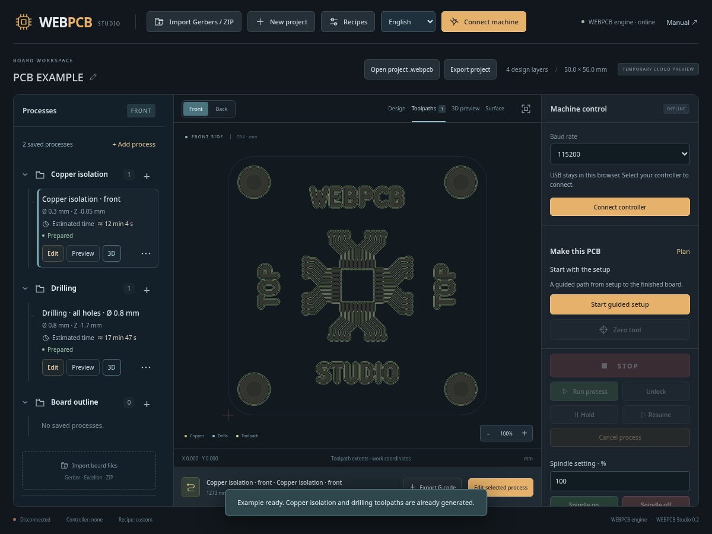Open Recipes
The image size is (712, 534).
click(348, 22)
